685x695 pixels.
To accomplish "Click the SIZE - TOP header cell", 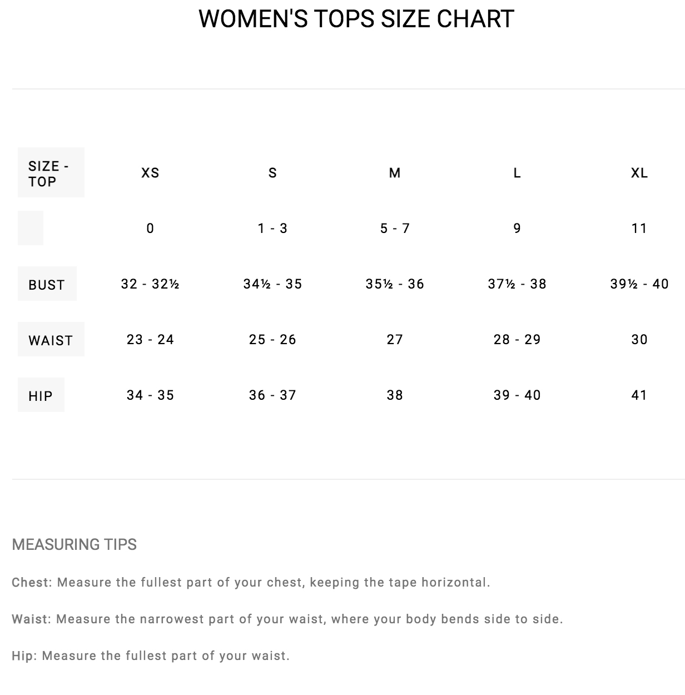I will click(x=51, y=172).
